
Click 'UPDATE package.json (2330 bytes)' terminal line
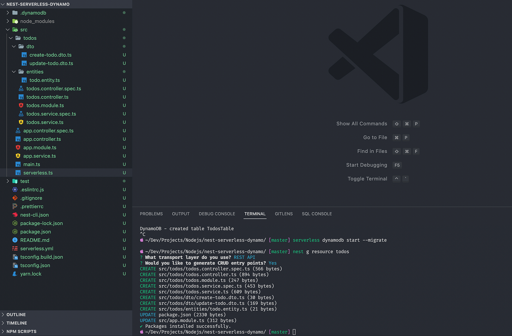[182, 314]
